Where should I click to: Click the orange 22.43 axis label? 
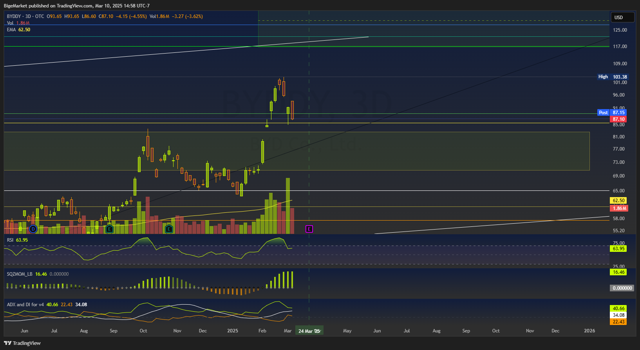click(618, 322)
